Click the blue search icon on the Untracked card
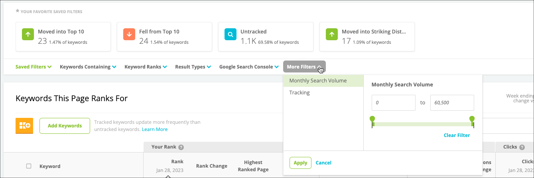This screenshot has height=178, width=534. 231,35
